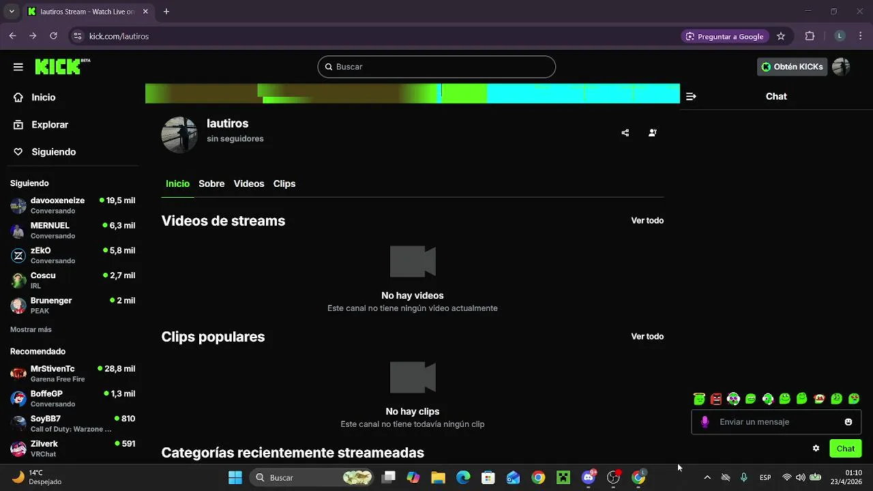873x491 pixels.
Task: Open Minecraft creeper icon in taskbar
Action: [563, 478]
